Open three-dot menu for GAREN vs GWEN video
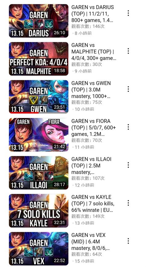The height and width of the screenshot is (267, 146). (x=128, y=89)
